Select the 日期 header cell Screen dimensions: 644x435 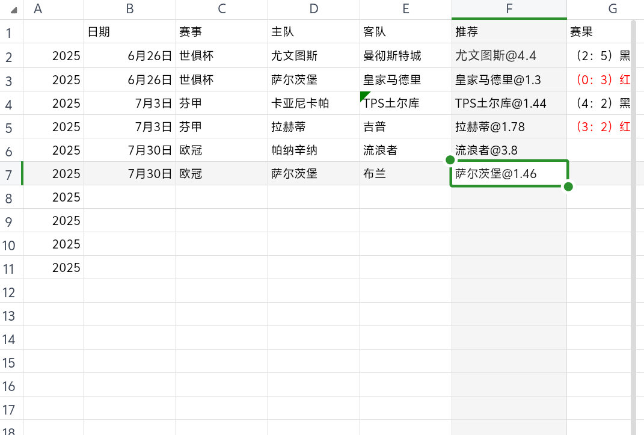pos(129,32)
